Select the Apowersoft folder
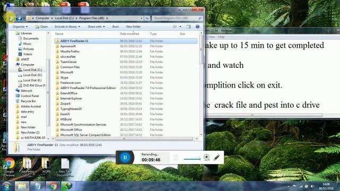This screenshot has width=340, height=191. tap(68, 46)
